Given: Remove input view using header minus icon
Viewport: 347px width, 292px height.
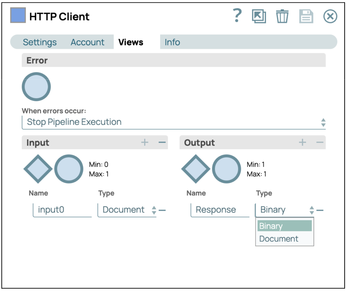Looking at the screenshot, I should [x=162, y=142].
